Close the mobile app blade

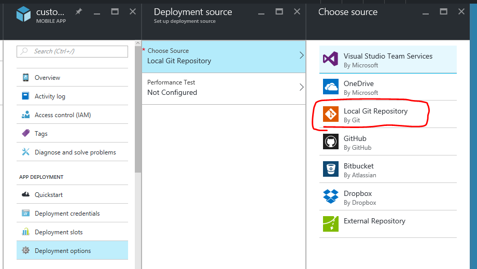[x=133, y=11]
